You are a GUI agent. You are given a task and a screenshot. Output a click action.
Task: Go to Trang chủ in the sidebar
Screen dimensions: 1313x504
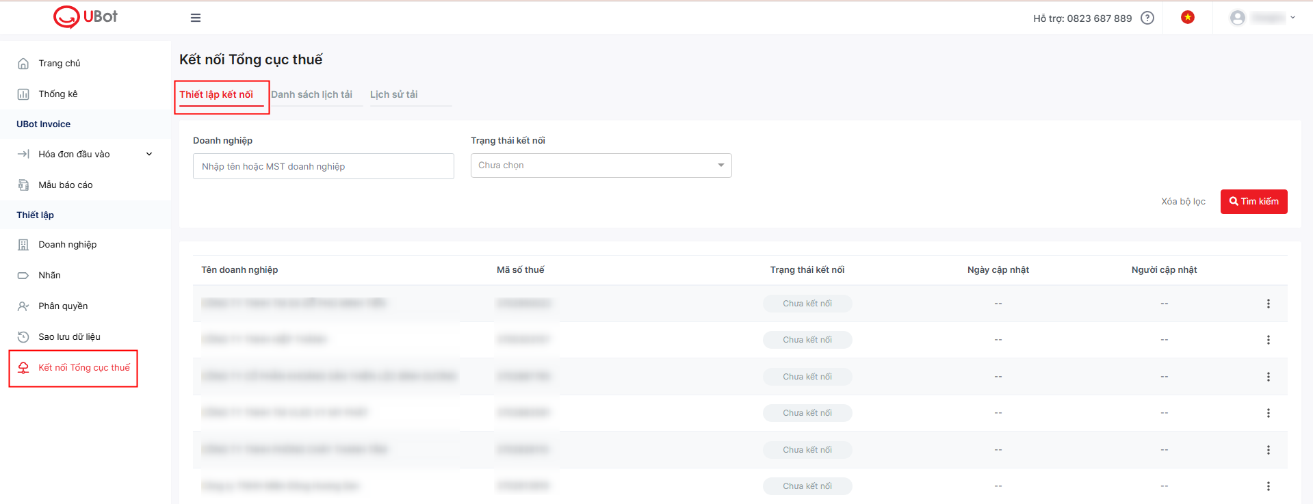point(60,63)
